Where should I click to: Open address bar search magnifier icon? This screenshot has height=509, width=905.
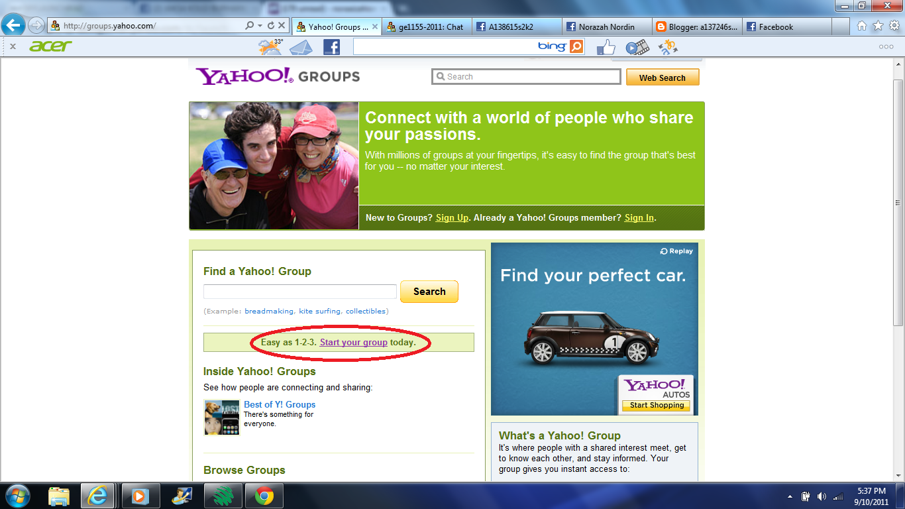[249, 26]
